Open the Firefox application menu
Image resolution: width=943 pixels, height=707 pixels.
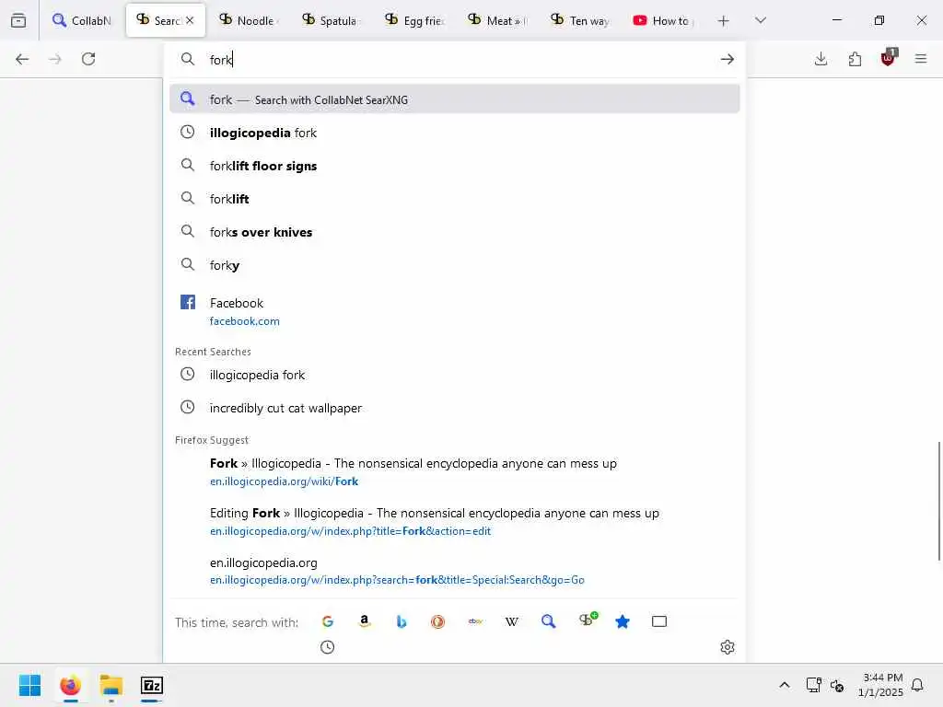(921, 59)
